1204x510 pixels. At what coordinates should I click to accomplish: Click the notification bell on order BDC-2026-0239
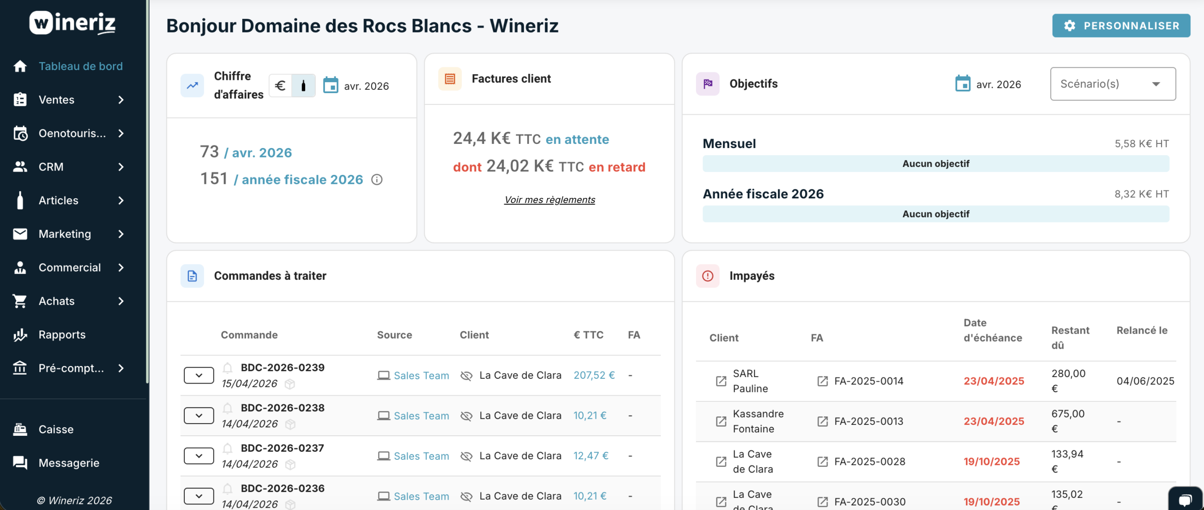[229, 367]
